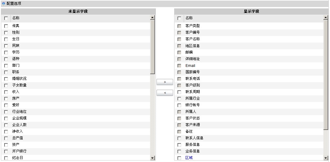The height and width of the screenshot is (162, 330).
Task: Select the 联系电话 text row
Action: click(x=192, y=79)
